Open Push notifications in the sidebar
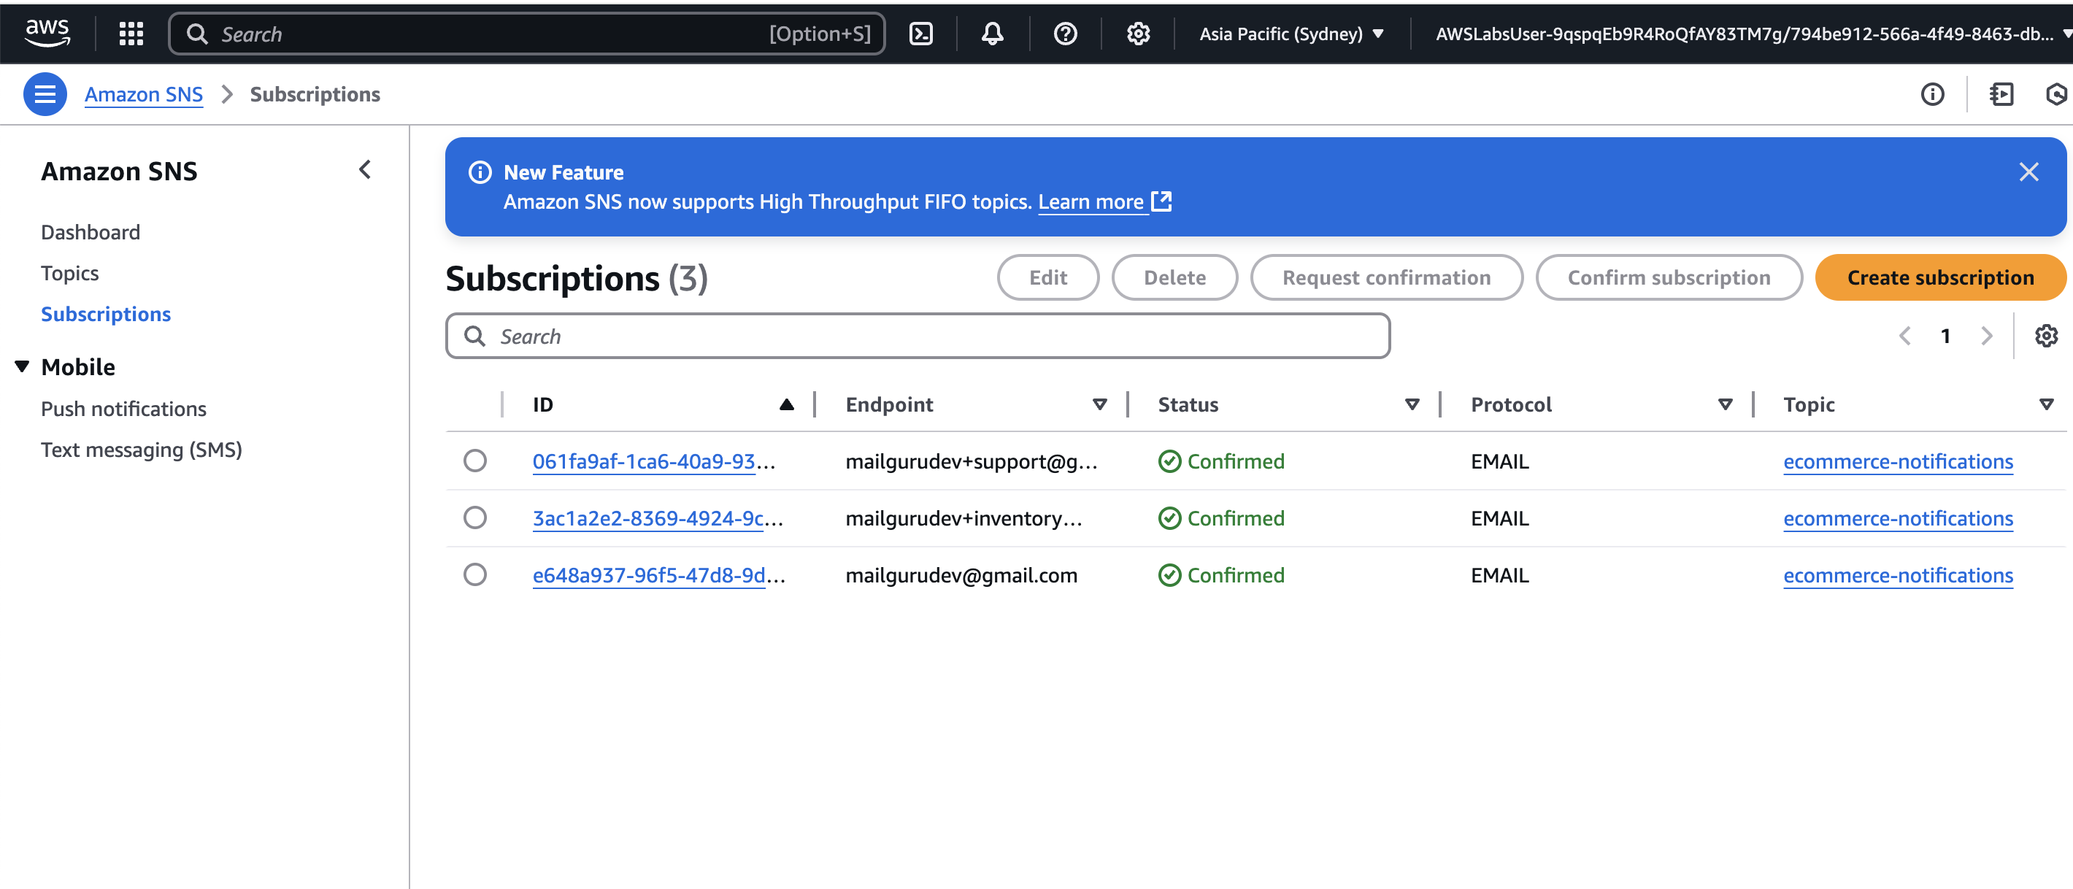This screenshot has width=2073, height=889. [123, 409]
